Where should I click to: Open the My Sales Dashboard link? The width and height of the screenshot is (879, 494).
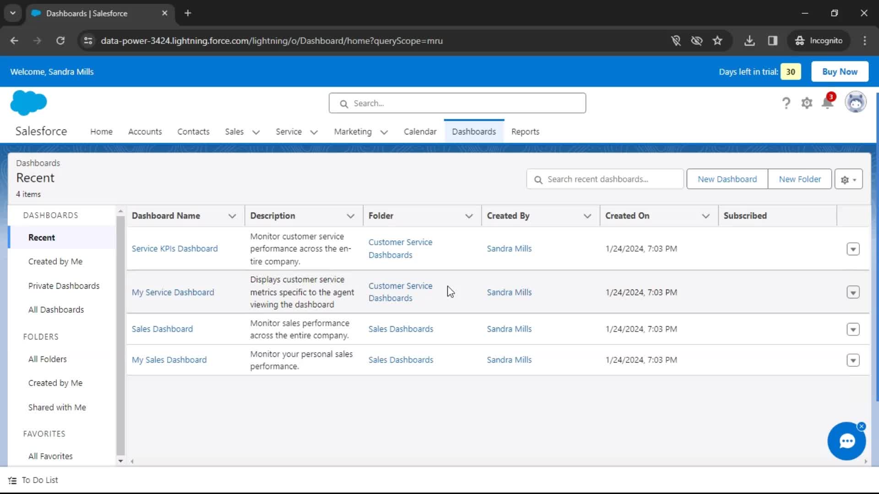[169, 360]
